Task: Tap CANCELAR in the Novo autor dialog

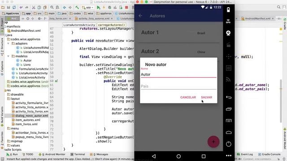Action: coord(188,97)
